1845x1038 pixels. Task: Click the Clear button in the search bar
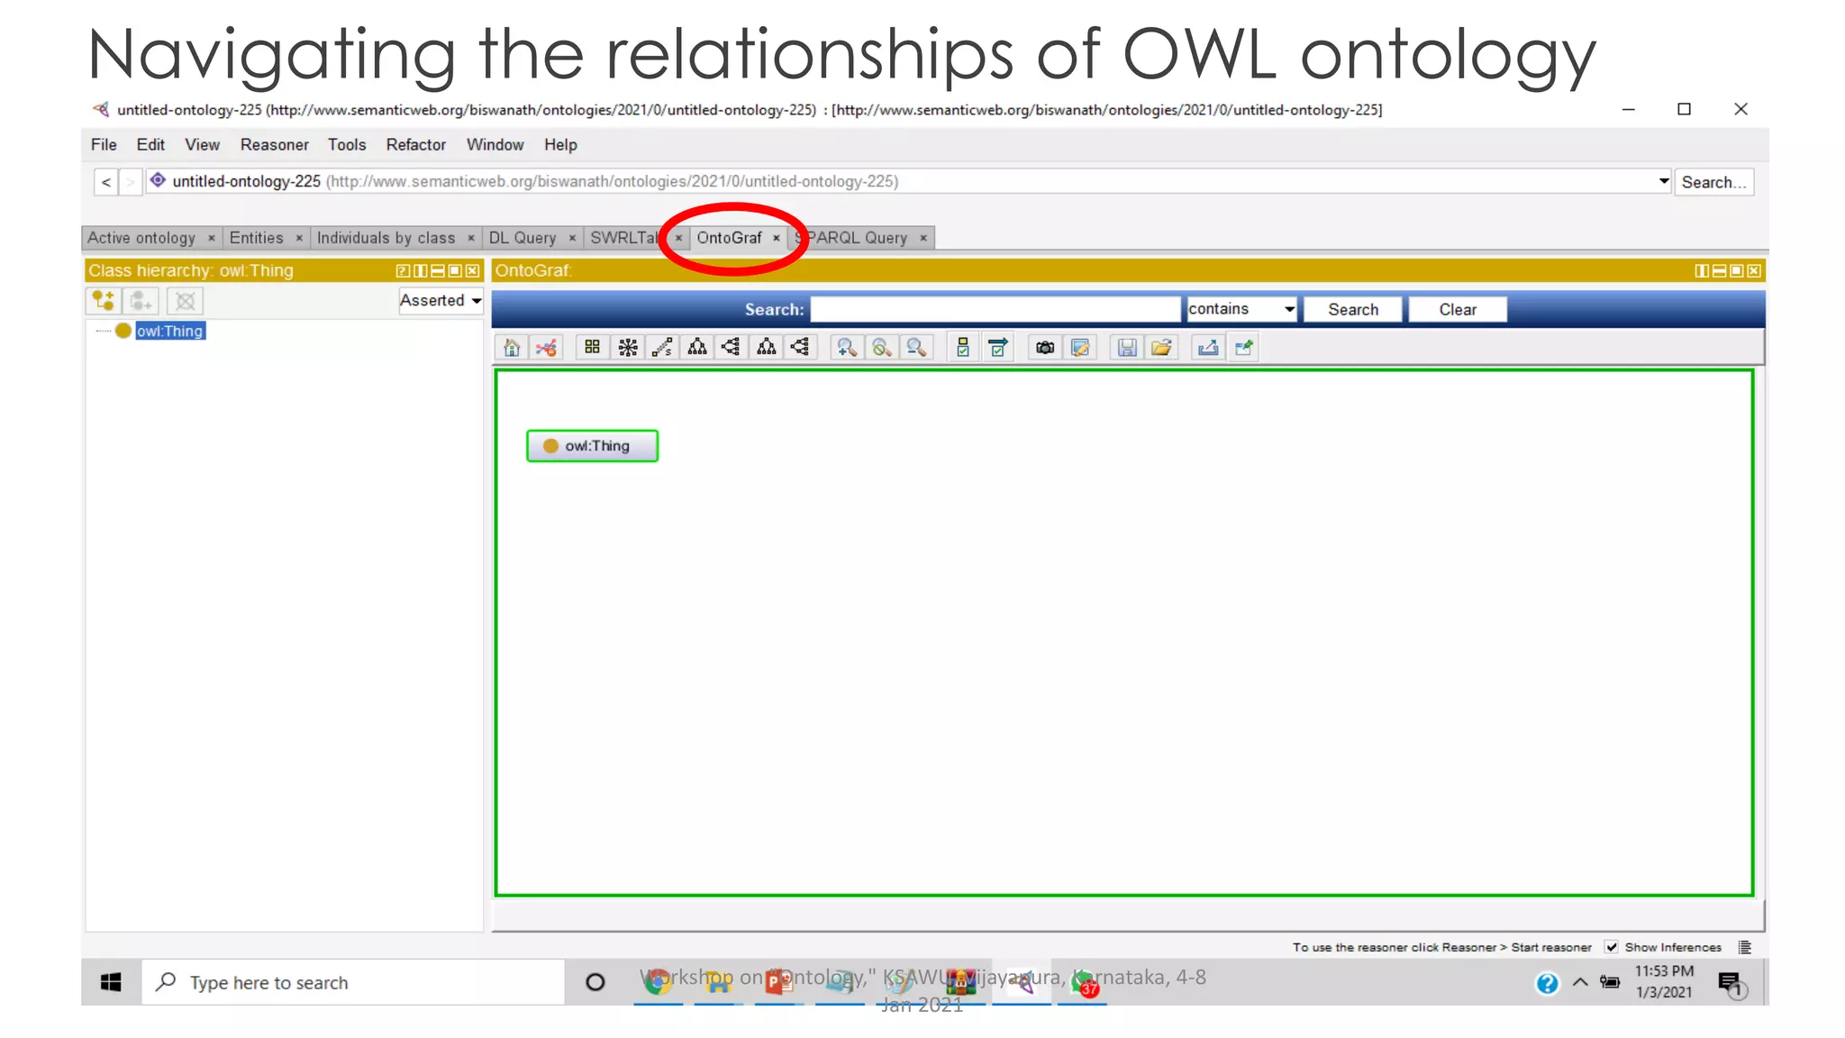[1457, 309]
